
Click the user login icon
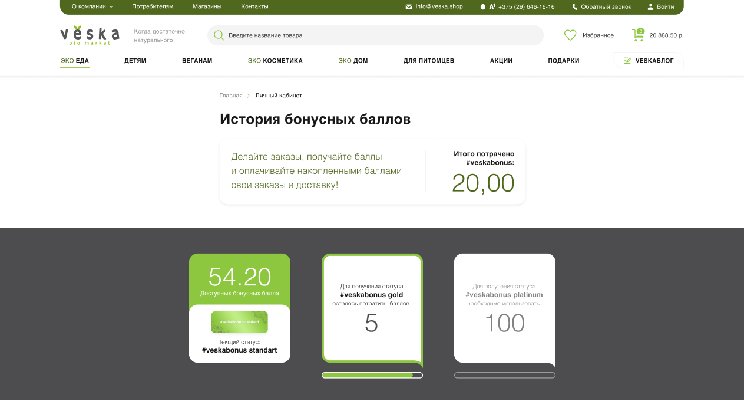650,7
